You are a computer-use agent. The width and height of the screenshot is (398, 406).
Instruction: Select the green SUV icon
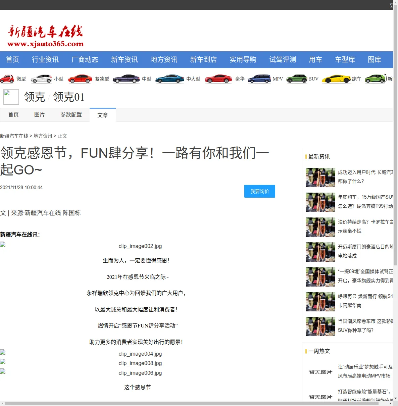297,79
